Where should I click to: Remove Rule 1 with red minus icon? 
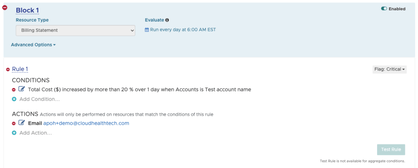(x=8, y=70)
